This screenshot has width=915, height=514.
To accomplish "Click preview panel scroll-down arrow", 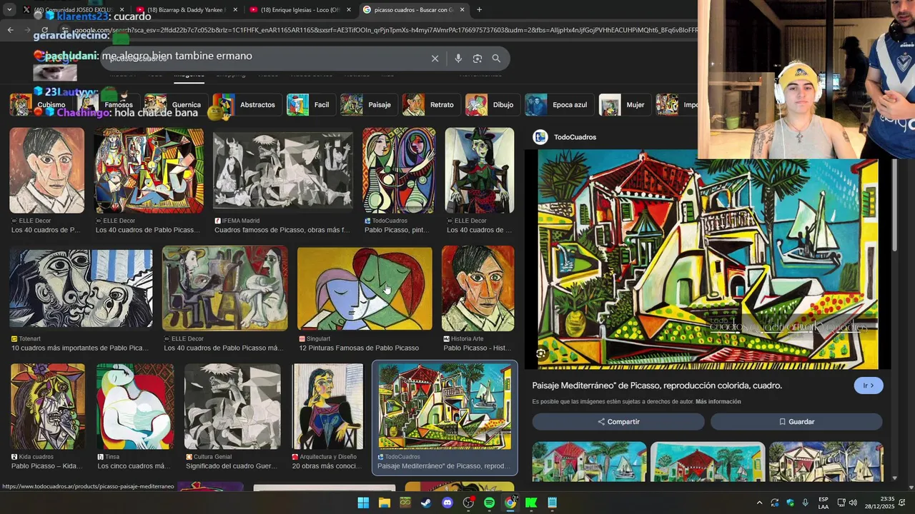I will 895,478.
